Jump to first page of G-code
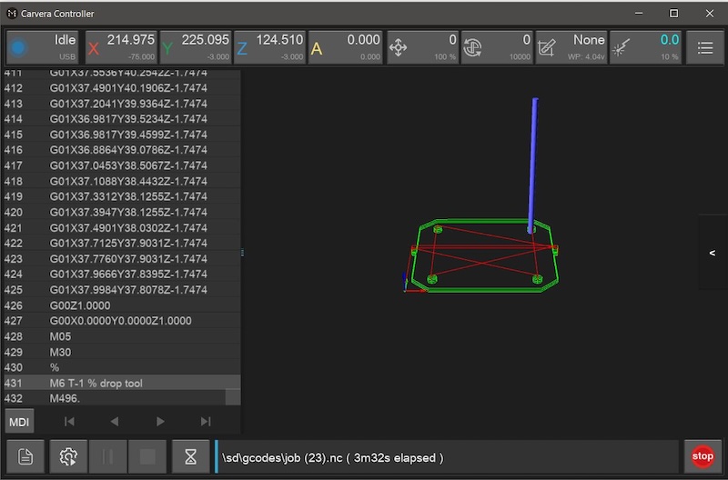 click(69, 422)
